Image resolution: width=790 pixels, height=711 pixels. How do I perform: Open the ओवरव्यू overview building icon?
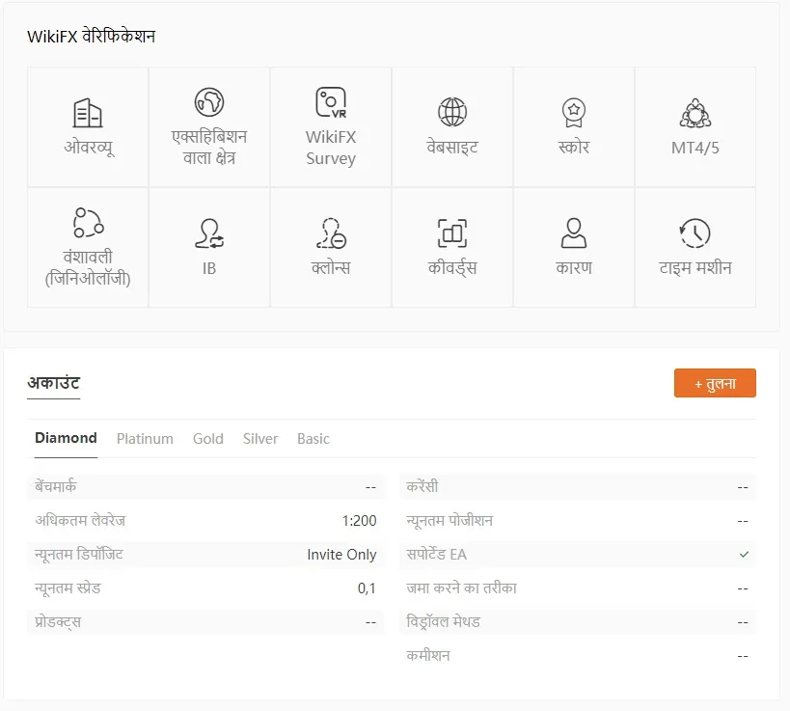88,113
